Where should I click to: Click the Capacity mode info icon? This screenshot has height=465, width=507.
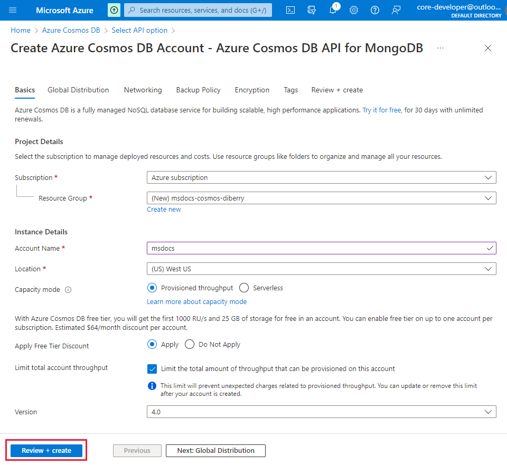pyautogui.click(x=68, y=290)
